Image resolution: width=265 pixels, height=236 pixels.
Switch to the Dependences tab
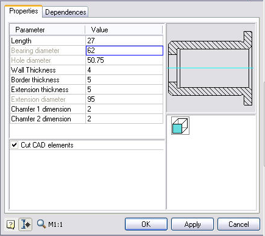point(66,12)
